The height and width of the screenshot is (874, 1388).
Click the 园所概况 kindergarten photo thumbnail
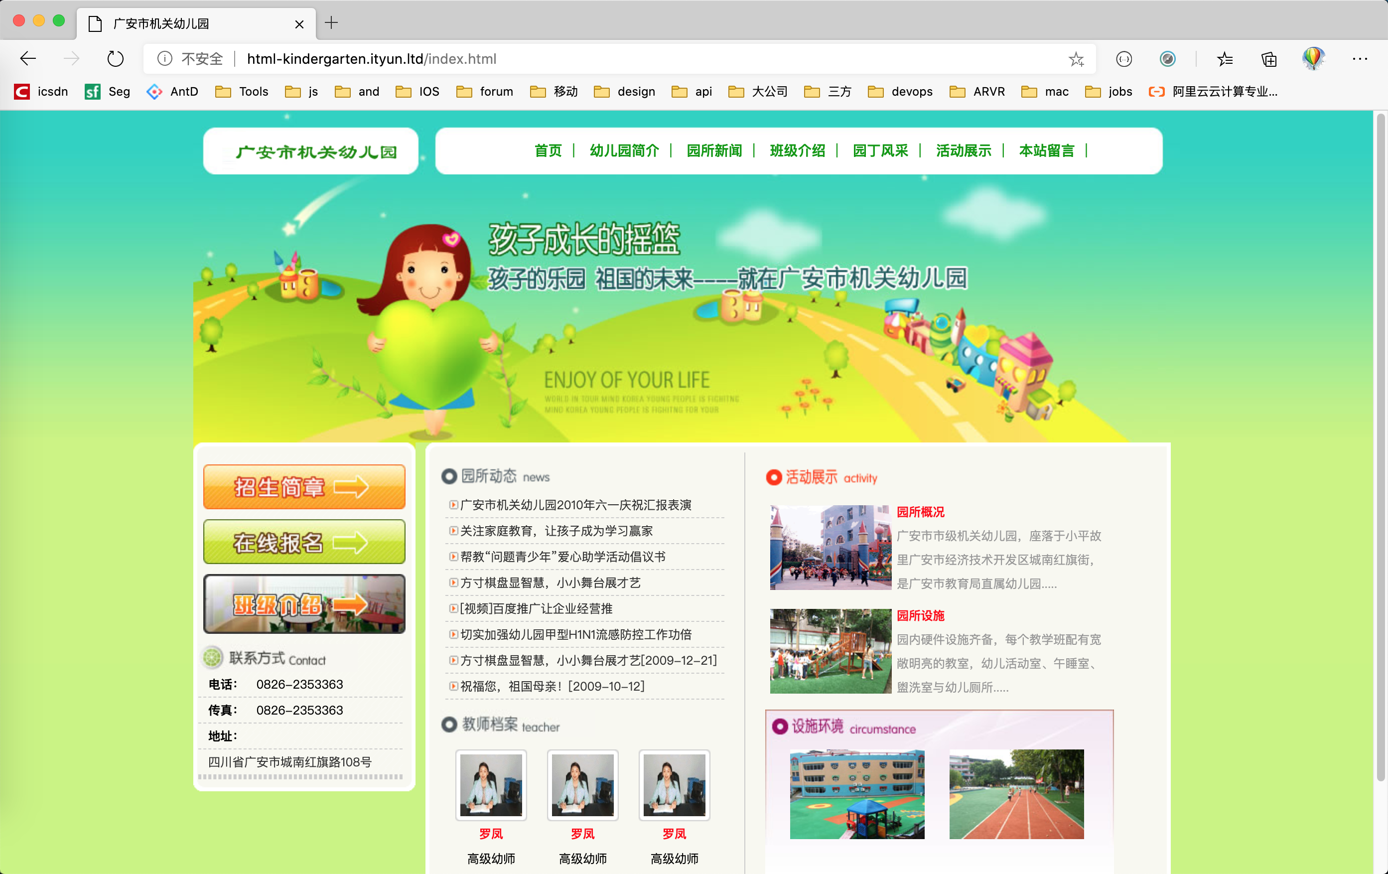830,547
